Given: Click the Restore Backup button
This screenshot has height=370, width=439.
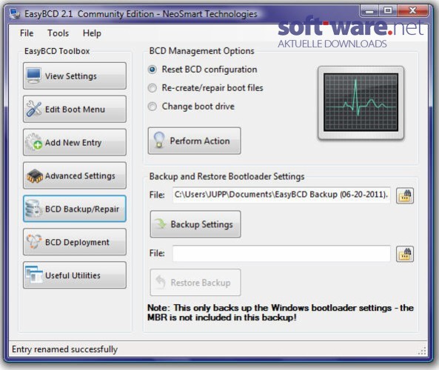Looking at the screenshot, I should point(195,283).
